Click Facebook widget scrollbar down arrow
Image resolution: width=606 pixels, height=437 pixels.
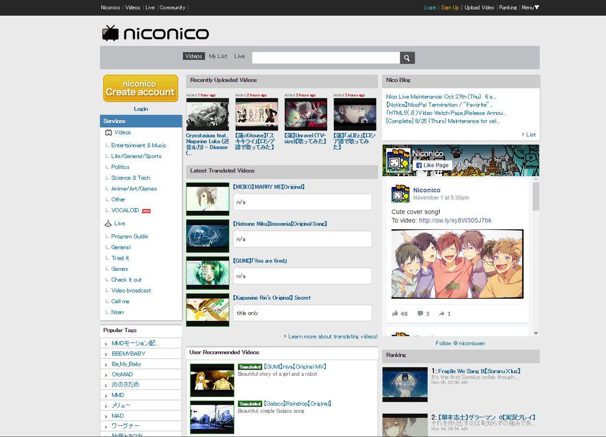click(x=536, y=332)
